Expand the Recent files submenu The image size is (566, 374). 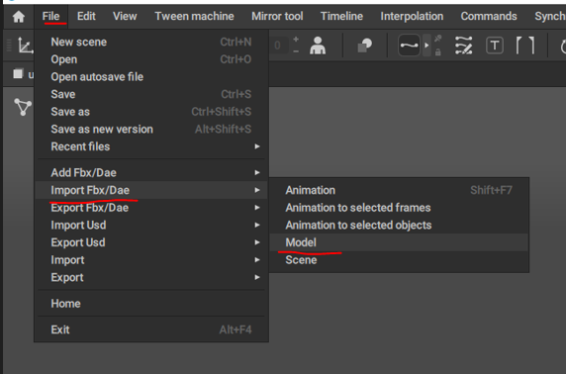coord(151,146)
